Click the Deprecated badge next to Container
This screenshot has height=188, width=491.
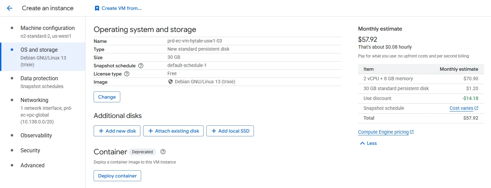coord(142,152)
